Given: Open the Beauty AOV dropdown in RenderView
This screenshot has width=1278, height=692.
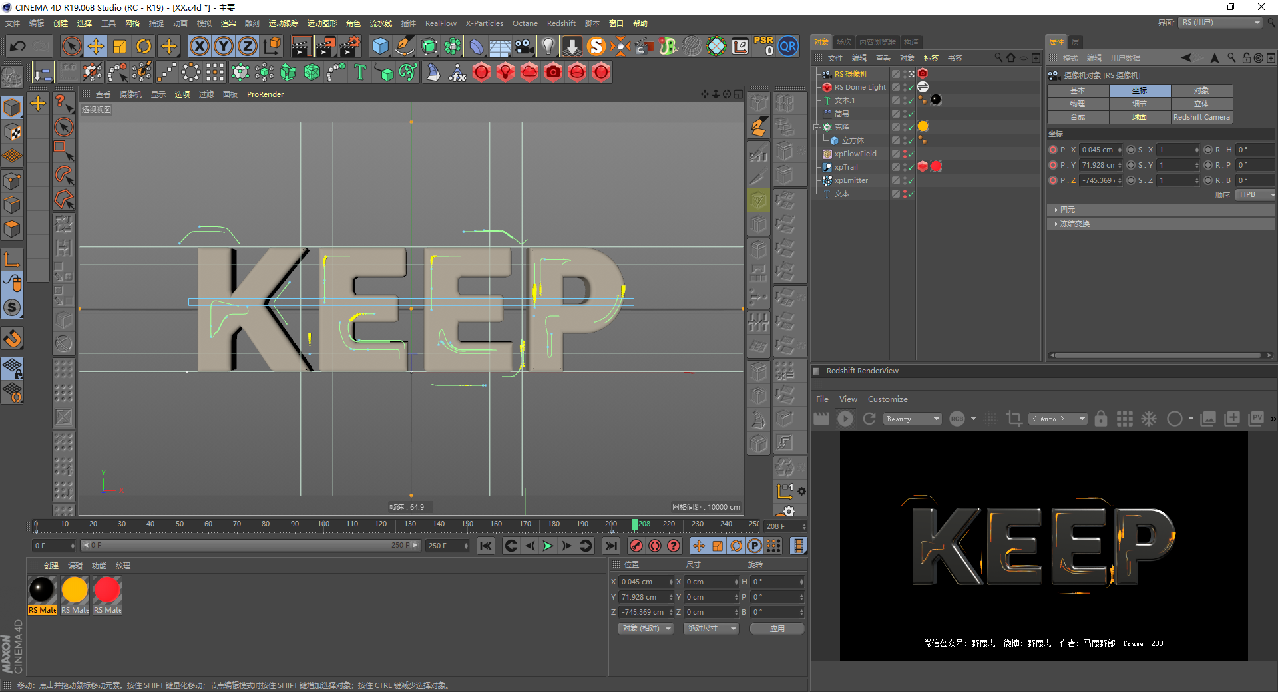Looking at the screenshot, I should click(x=913, y=419).
